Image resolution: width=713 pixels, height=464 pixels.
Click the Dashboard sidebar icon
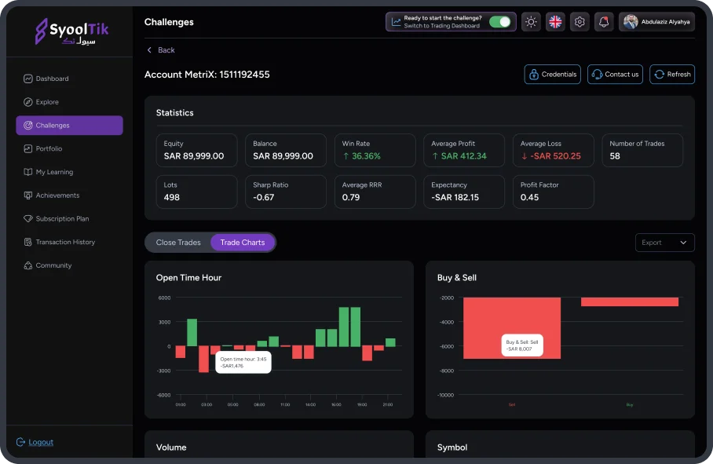pyautogui.click(x=28, y=79)
